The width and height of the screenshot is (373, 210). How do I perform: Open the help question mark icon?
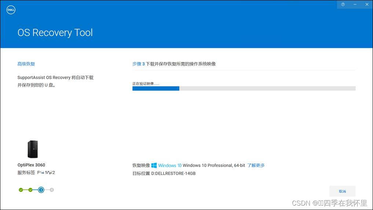point(343,4)
